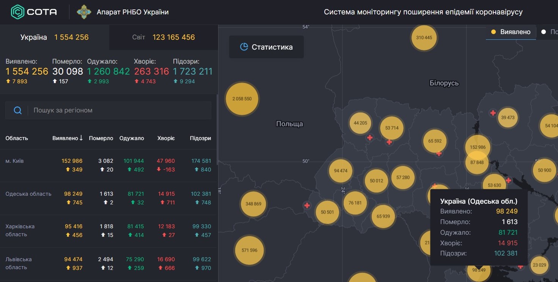Sort table by Виявлено column arrow
This screenshot has height=282, width=558.
(x=81, y=138)
